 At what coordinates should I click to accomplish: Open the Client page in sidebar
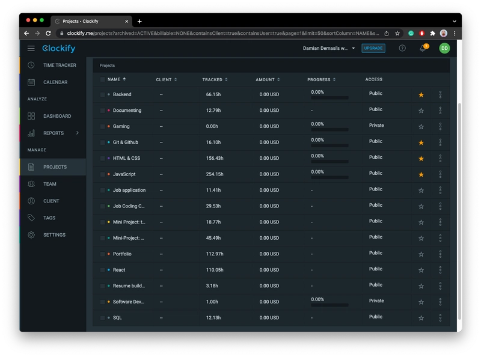pos(53,201)
